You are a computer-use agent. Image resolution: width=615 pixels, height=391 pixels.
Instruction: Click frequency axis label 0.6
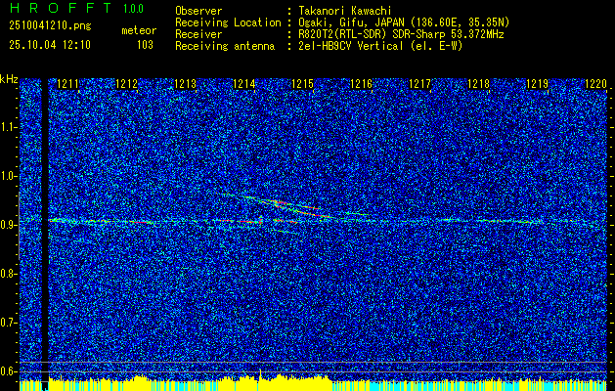coord(8,371)
